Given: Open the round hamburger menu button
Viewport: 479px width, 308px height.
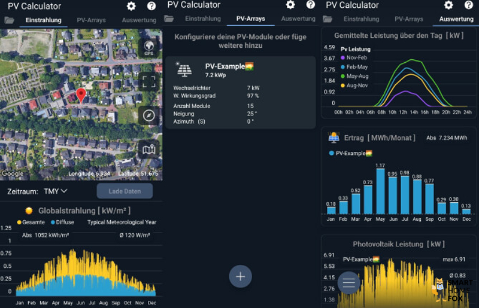Looking at the screenshot, I should [x=349, y=282].
